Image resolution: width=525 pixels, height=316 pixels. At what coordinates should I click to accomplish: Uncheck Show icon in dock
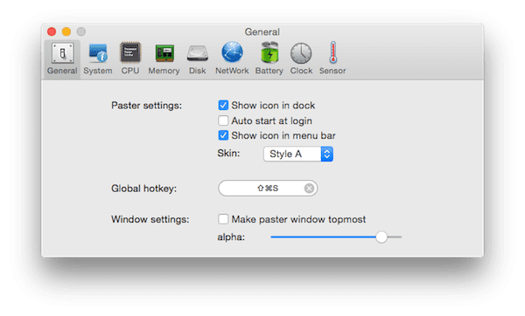tap(223, 106)
